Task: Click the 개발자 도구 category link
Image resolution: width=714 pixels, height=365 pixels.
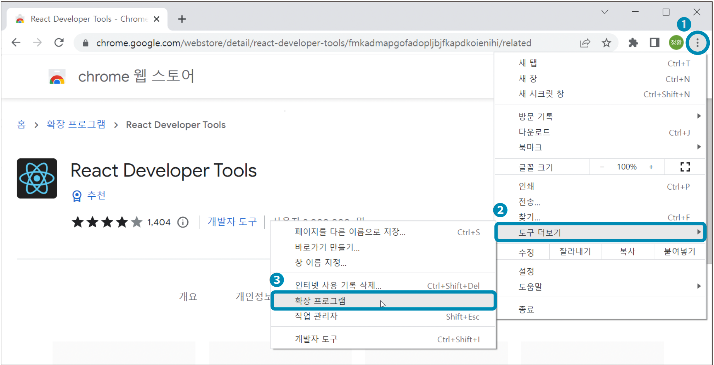Action: pyautogui.click(x=232, y=222)
